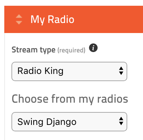Open the Stream type dropdown

[69, 71]
